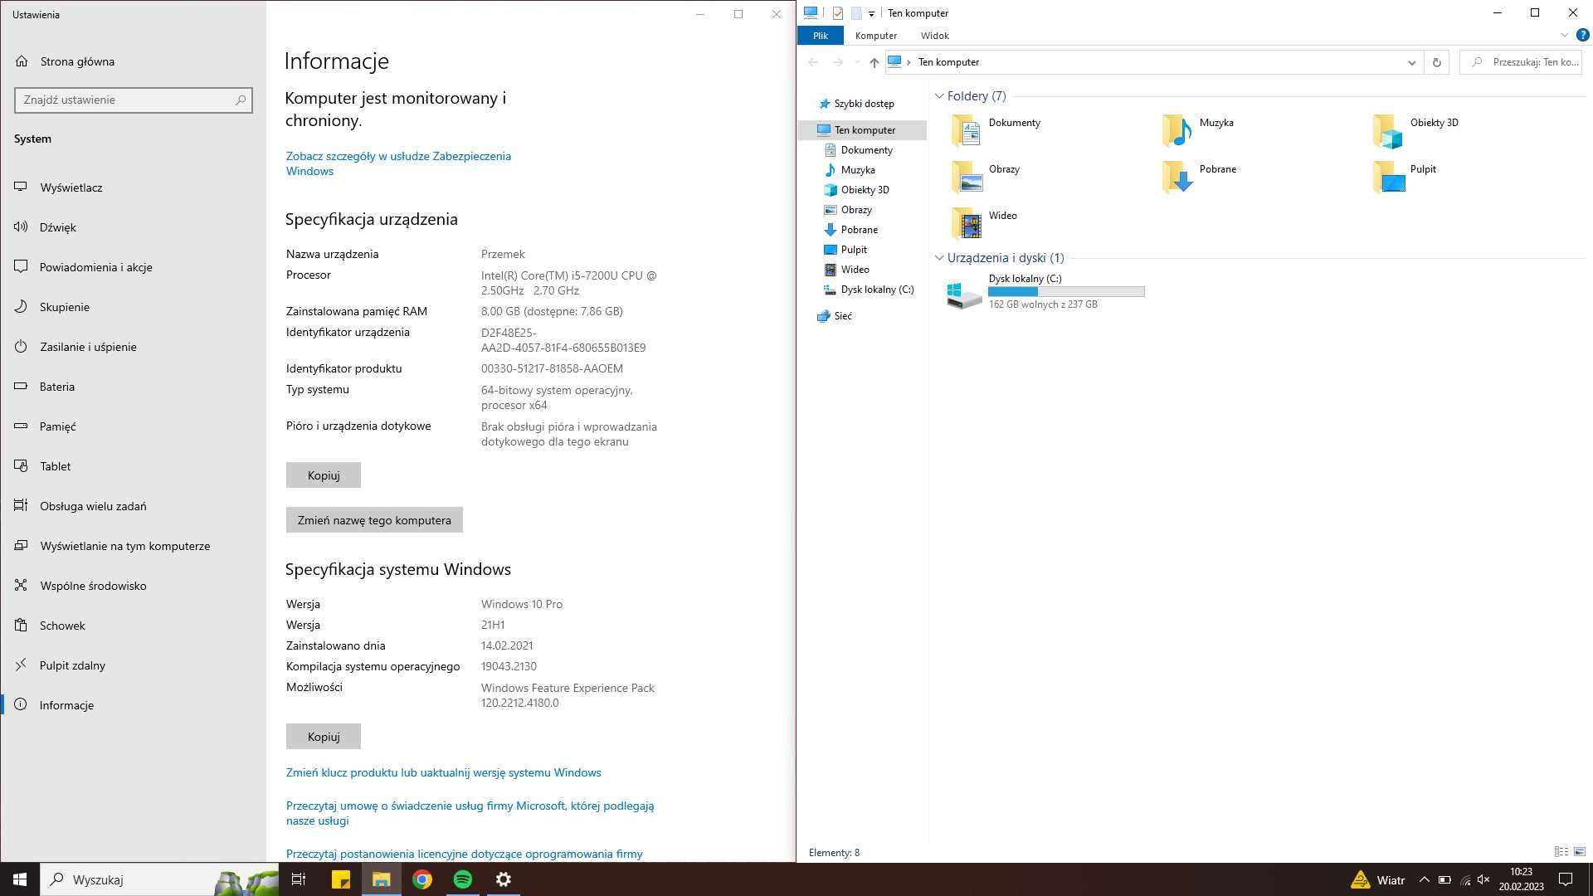Open Schowek settings
Viewport: 1593px width, 896px height.
(x=133, y=626)
